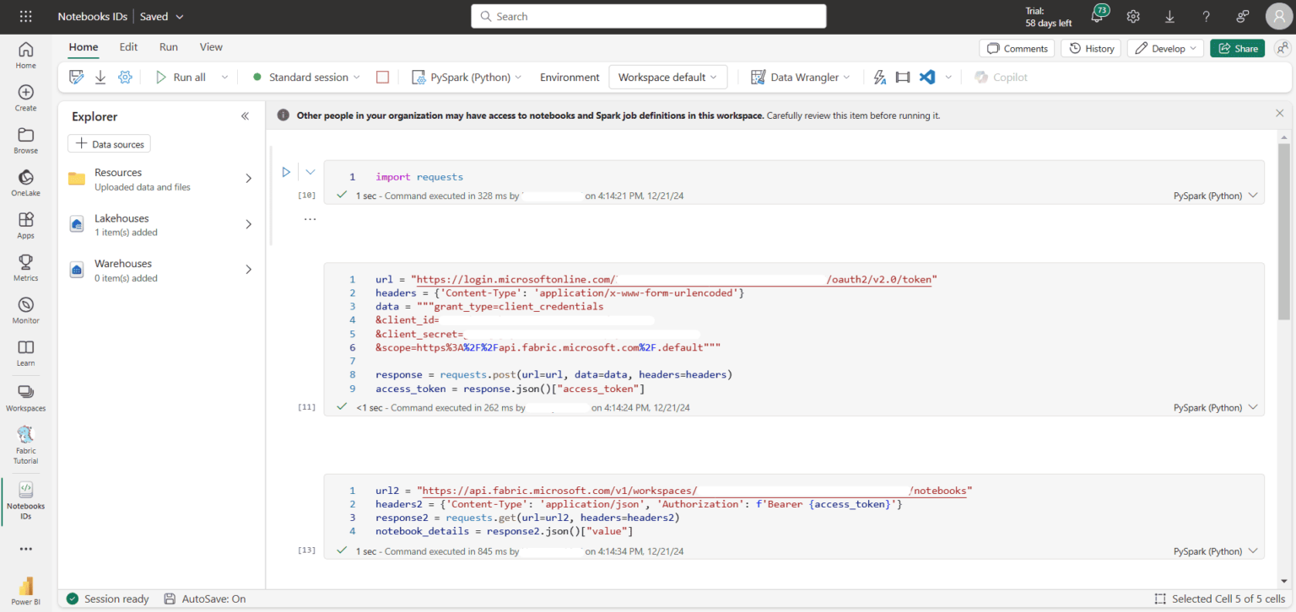
Task: Click the Search box at the top
Action: (649, 16)
